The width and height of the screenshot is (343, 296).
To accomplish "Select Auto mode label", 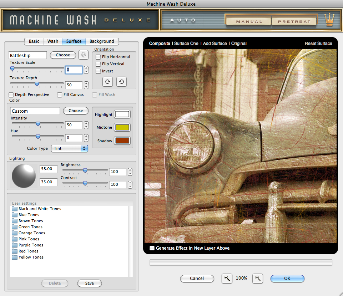I will 183,20.
